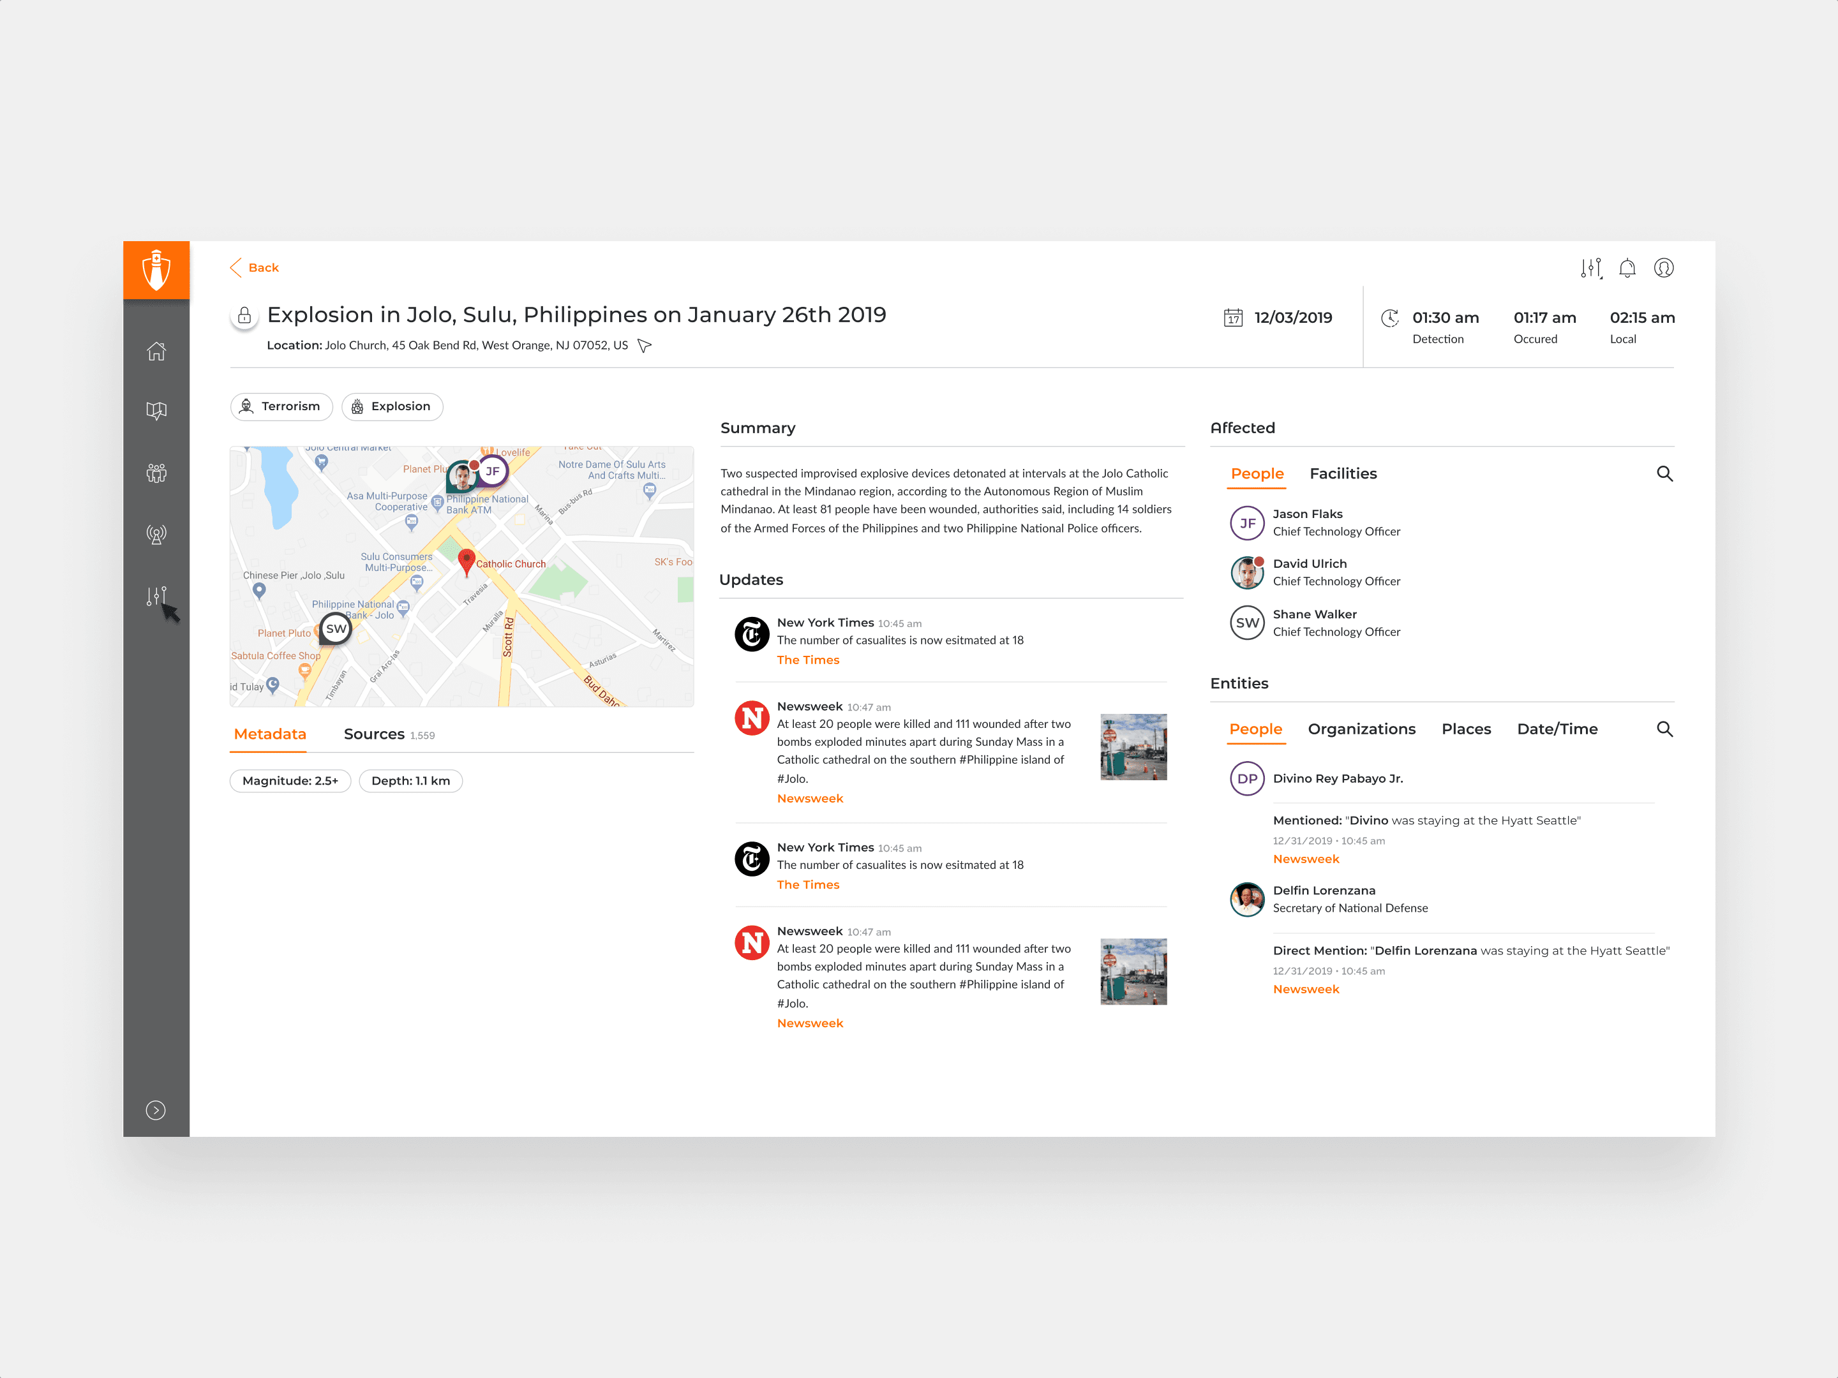
Task: Open the broadcast signal sidebar icon
Action: coord(156,534)
